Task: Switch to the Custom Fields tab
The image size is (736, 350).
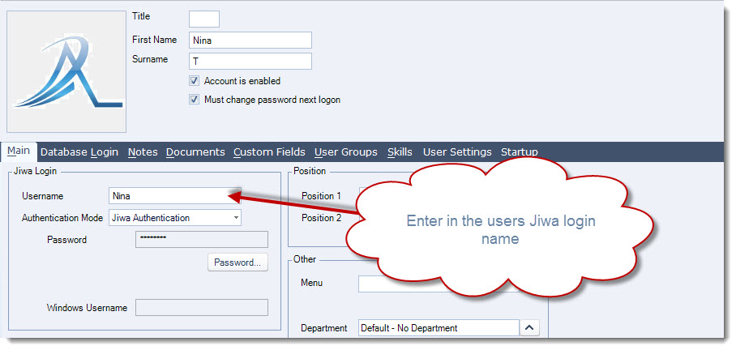Action: pos(269,152)
